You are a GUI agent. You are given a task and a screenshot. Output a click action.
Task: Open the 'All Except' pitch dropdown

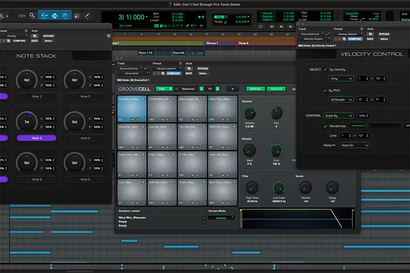coord(341,99)
